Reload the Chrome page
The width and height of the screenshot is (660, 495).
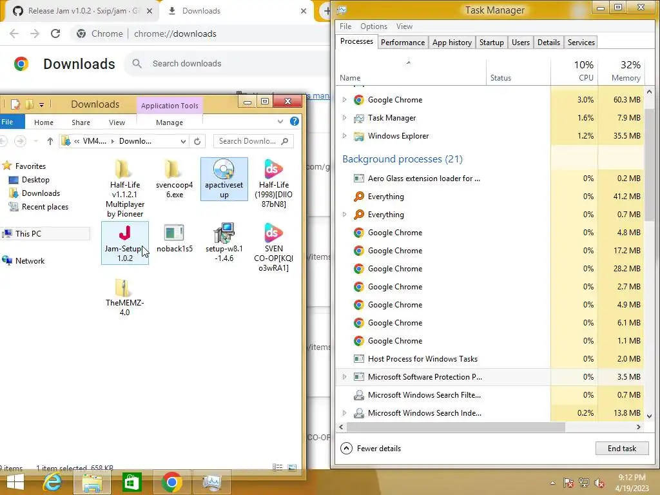(55, 34)
